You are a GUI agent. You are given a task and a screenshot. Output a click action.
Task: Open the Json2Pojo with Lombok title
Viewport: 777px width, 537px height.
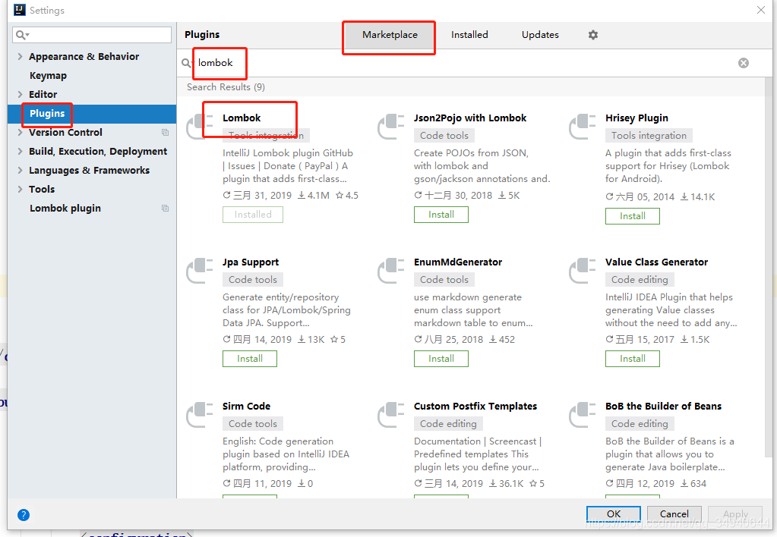point(470,118)
